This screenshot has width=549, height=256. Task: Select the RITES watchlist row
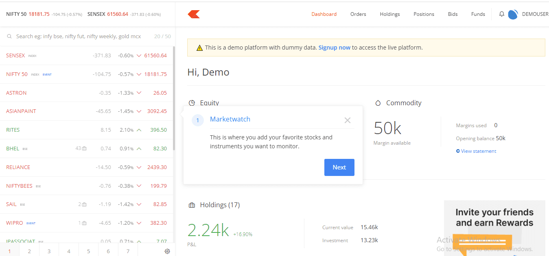86,130
